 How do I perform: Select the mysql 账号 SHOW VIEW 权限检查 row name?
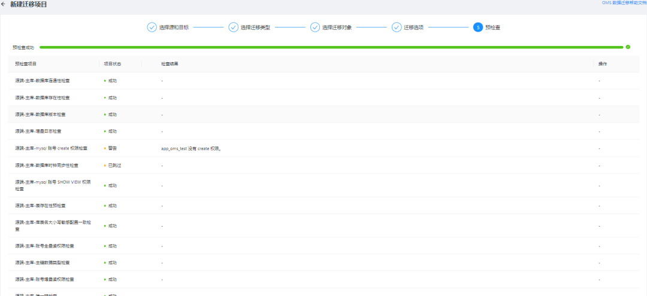pyautogui.click(x=52, y=185)
